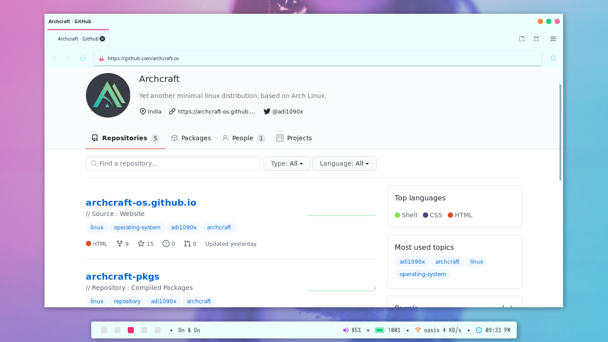This screenshot has height=342, width=608.
Task: Click the browser forward arrow
Action: (69, 58)
